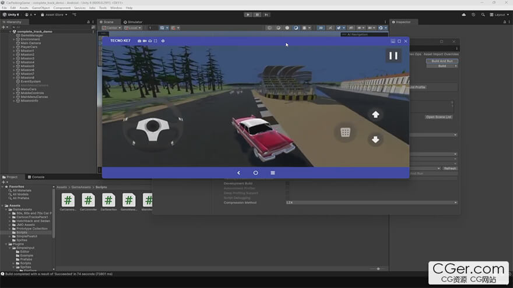Click the Project panel add plus button
This screenshot has width=513, height=288.
click(3, 182)
